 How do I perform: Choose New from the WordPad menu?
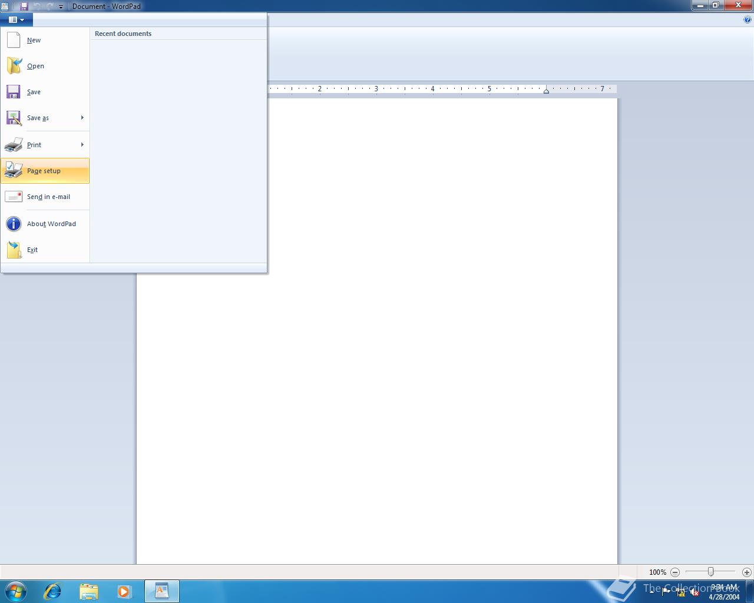point(45,40)
